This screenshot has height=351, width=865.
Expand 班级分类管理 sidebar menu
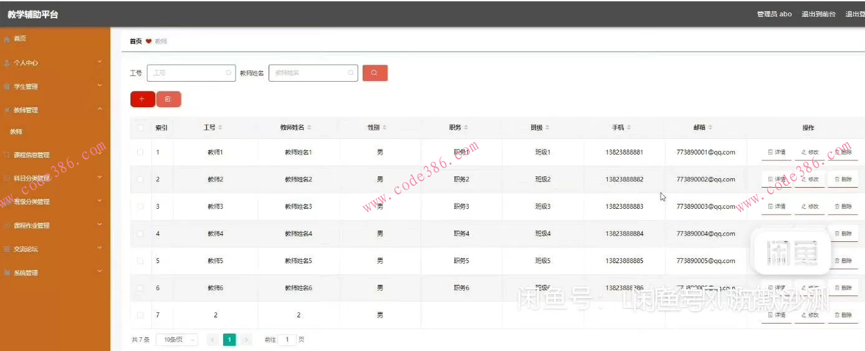pos(55,202)
